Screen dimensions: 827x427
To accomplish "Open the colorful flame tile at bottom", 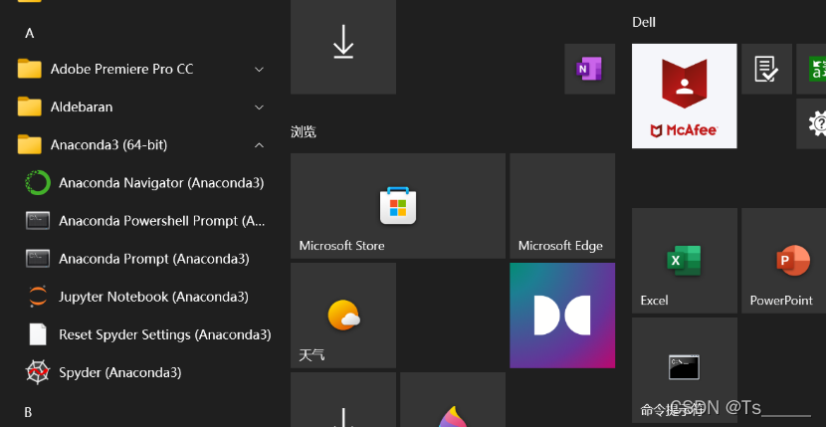I will click(x=453, y=399).
